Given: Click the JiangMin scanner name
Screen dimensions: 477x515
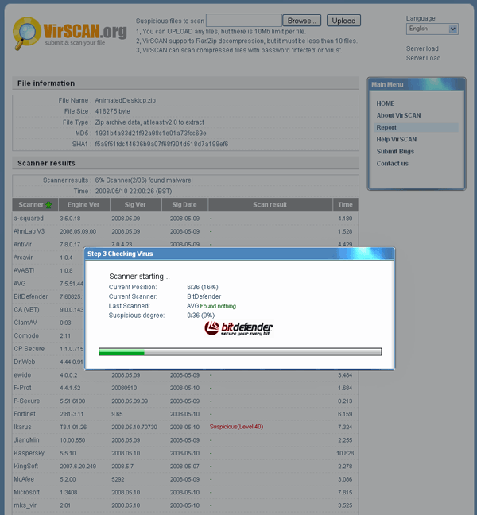Looking at the screenshot, I should coord(26,439).
